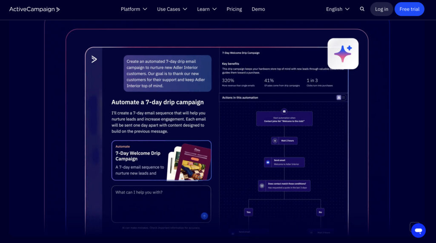Click the email template preview thumbnail
Viewport: 436px width, 243px height.
[x=189, y=162]
